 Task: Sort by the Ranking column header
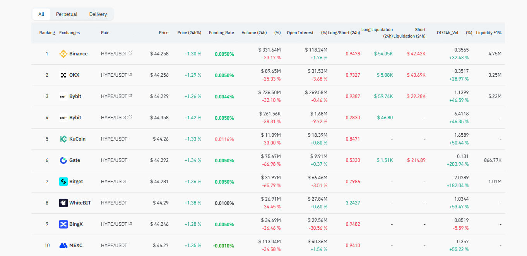(47, 33)
